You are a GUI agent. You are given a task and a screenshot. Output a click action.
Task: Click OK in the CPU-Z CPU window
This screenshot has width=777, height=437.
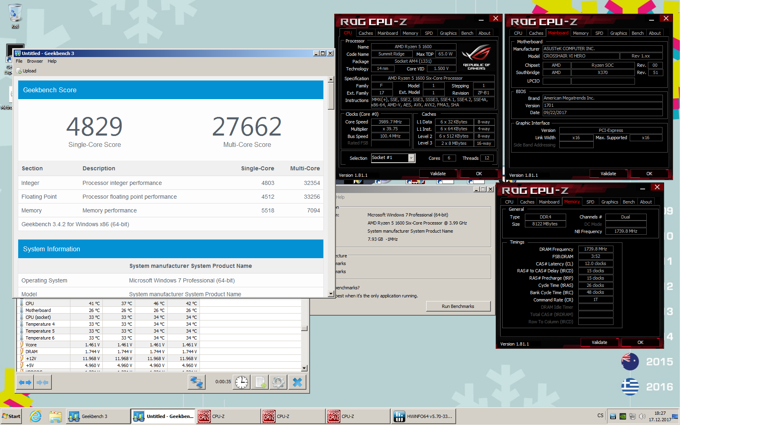pos(479,174)
